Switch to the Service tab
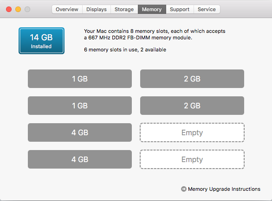This screenshot has height=201, width=272. click(207, 9)
